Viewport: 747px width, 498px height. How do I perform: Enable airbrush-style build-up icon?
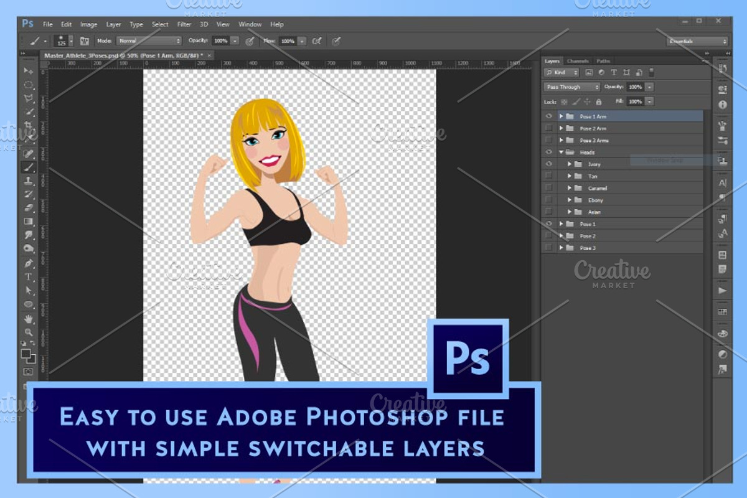pyautogui.click(x=317, y=41)
